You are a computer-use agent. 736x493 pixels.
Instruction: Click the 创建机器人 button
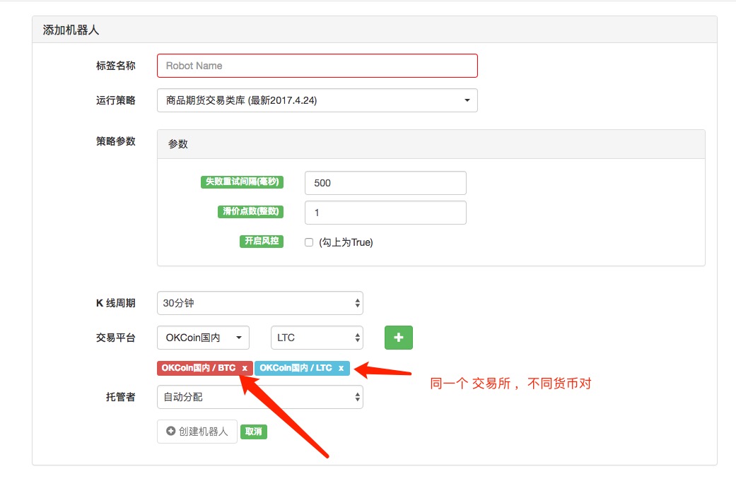pos(197,432)
